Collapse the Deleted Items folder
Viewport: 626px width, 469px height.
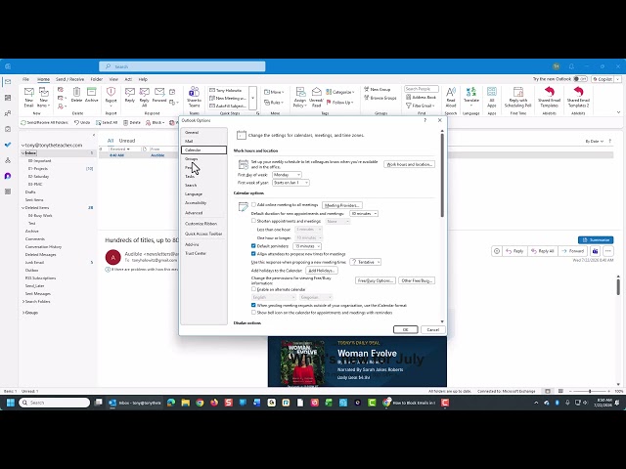click(x=22, y=208)
